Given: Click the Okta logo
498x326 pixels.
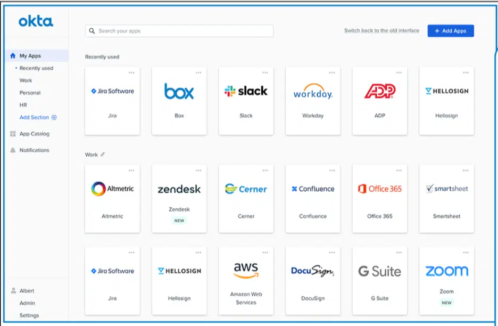Looking at the screenshot, I should coord(36,21).
